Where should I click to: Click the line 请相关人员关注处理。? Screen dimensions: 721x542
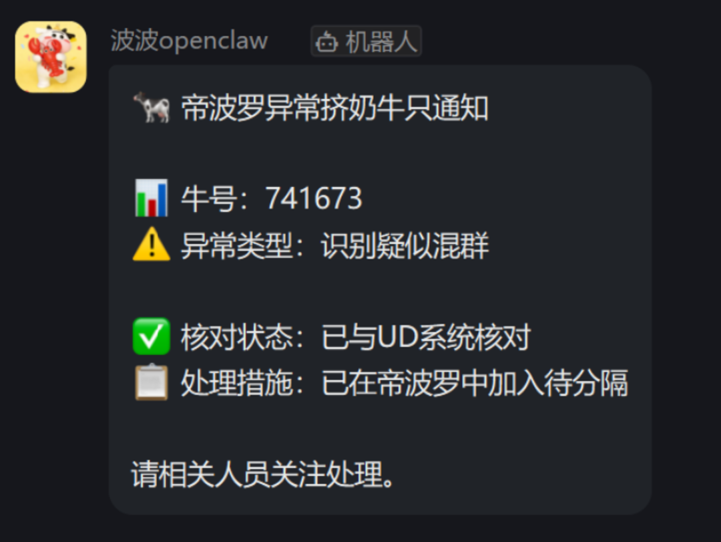click(264, 475)
